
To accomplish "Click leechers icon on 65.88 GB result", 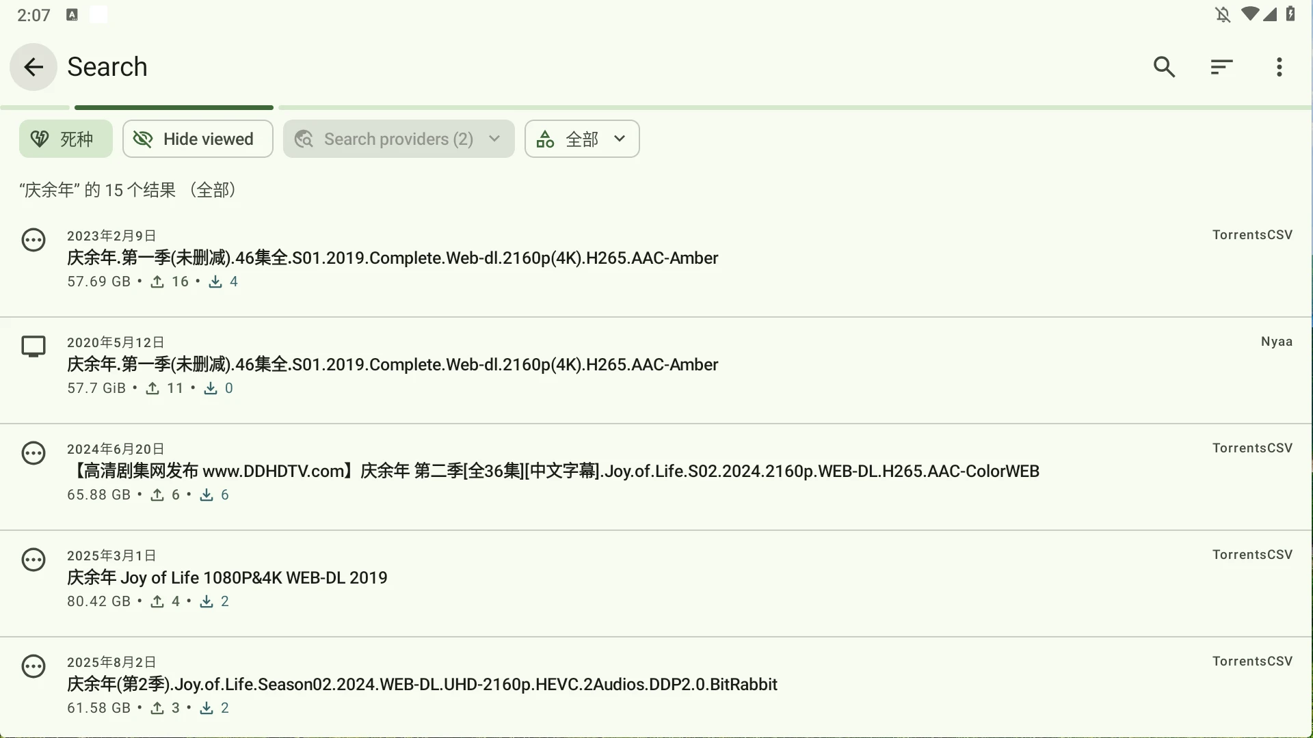I will point(207,495).
